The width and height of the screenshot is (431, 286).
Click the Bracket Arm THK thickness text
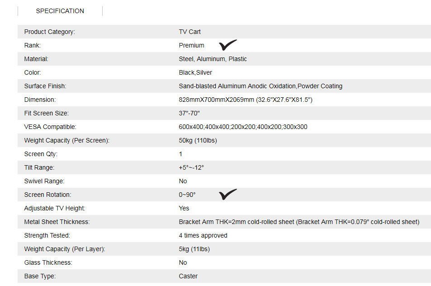point(299,222)
